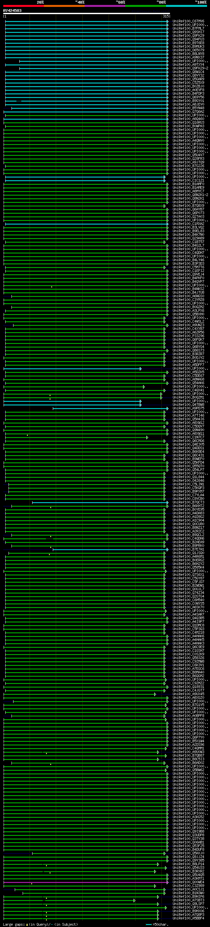Open hit UniRef100_Q00WE4
Screen dimensions: 210x927
coord(188,882)
